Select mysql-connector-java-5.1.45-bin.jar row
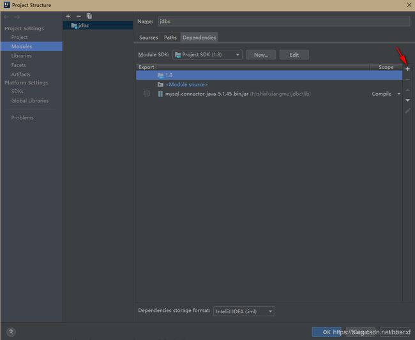Viewport: 415px width, 340px height. click(x=269, y=94)
